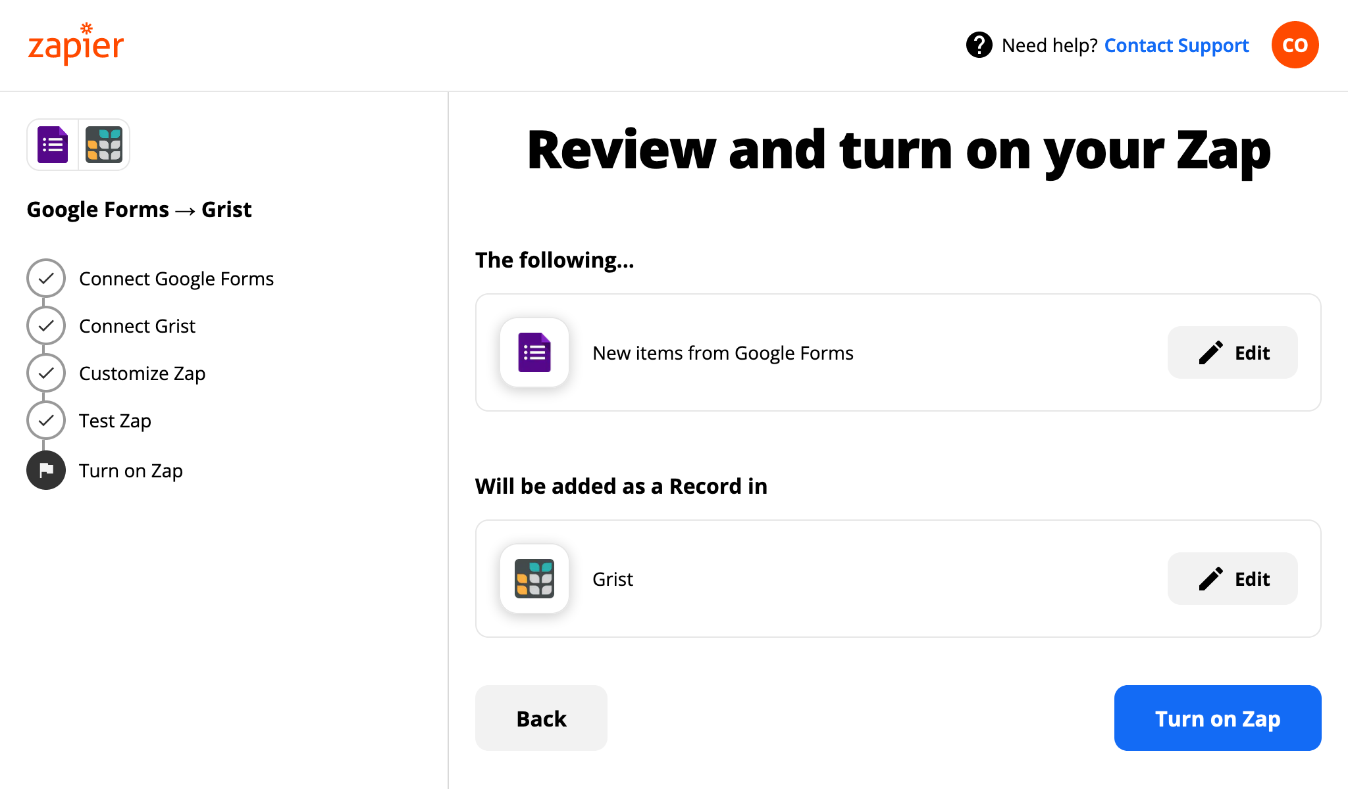Image resolution: width=1348 pixels, height=789 pixels.
Task: Click the Google Forms app icon in trigger card
Action: click(x=534, y=352)
